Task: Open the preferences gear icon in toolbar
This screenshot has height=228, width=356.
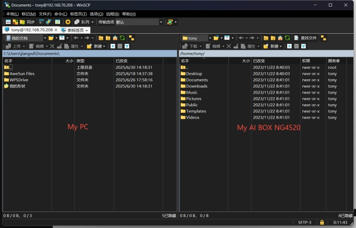Action: click(68, 22)
